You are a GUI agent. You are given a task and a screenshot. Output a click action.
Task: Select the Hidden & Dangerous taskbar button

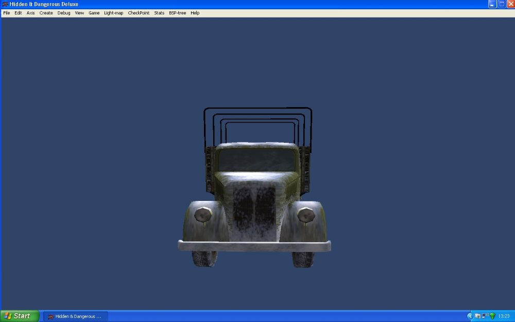click(x=76, y=316)
